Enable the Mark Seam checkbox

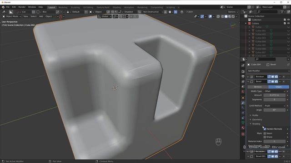pos(265,133)
